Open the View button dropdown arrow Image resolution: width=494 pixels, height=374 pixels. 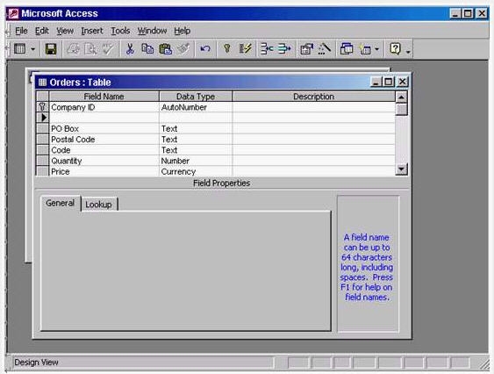click(x=32, y=49)
